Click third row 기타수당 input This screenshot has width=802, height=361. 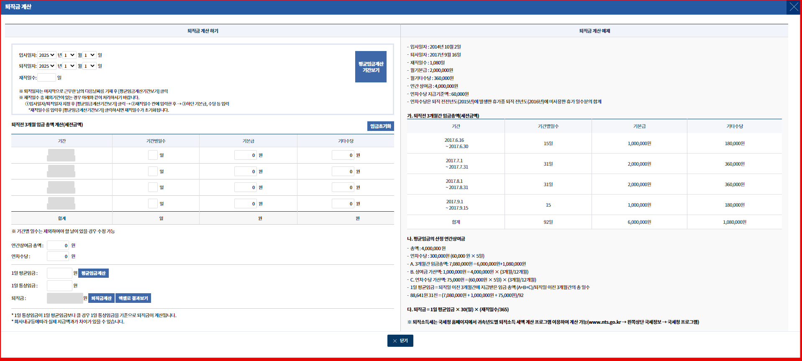click(343, 187)
